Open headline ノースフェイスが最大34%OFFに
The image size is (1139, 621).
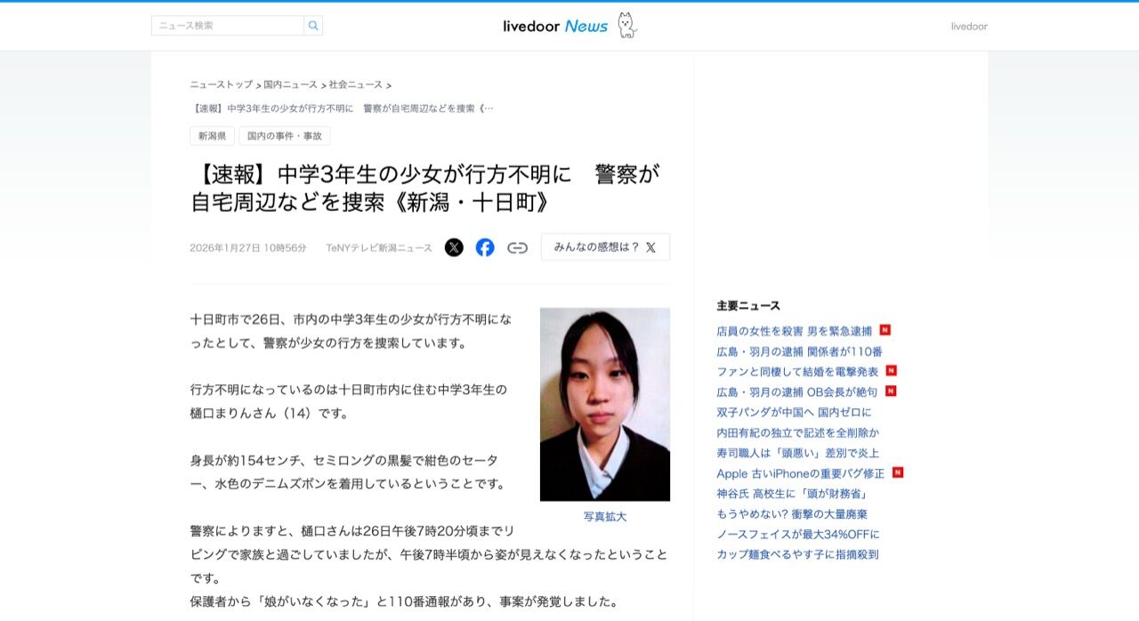(x=798, y=534)
